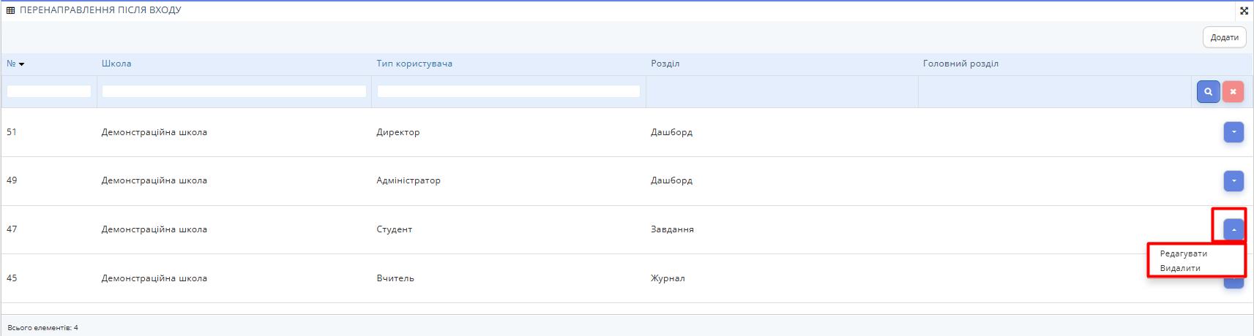Open the actions dropdown for row 51
This screenshot has width=1254, height=336.
[1234, 132]
